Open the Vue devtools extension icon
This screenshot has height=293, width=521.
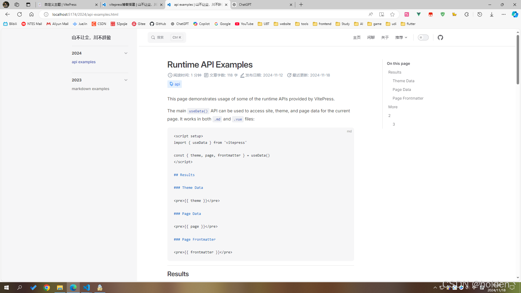point(419,14)
